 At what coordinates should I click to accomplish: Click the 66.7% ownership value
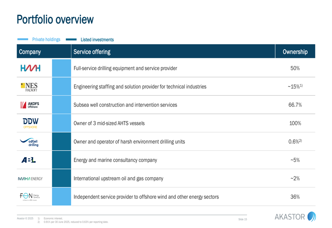pyautogui.click(x=295, y=105)
